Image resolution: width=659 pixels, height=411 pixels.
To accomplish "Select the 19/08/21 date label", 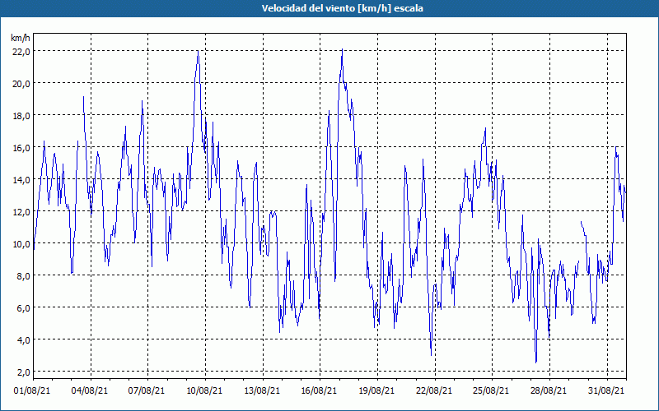I will click(376, 390).
